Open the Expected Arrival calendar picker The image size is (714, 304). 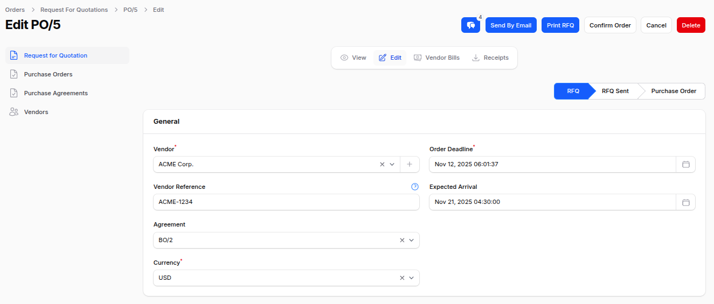click(686, 202)
